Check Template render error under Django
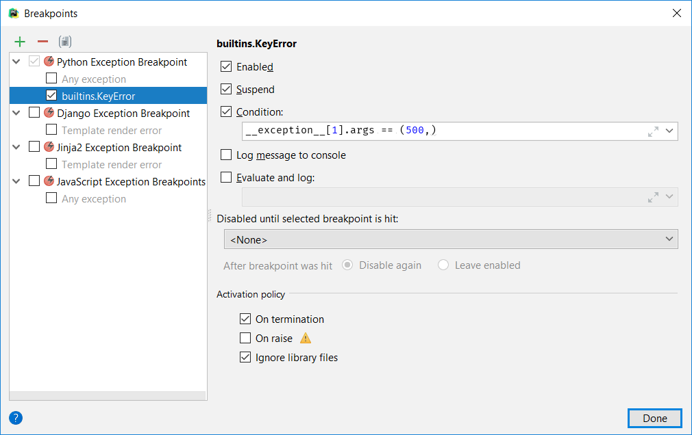The height and width of the screenshot is (435, 692). tap(51, 129)
